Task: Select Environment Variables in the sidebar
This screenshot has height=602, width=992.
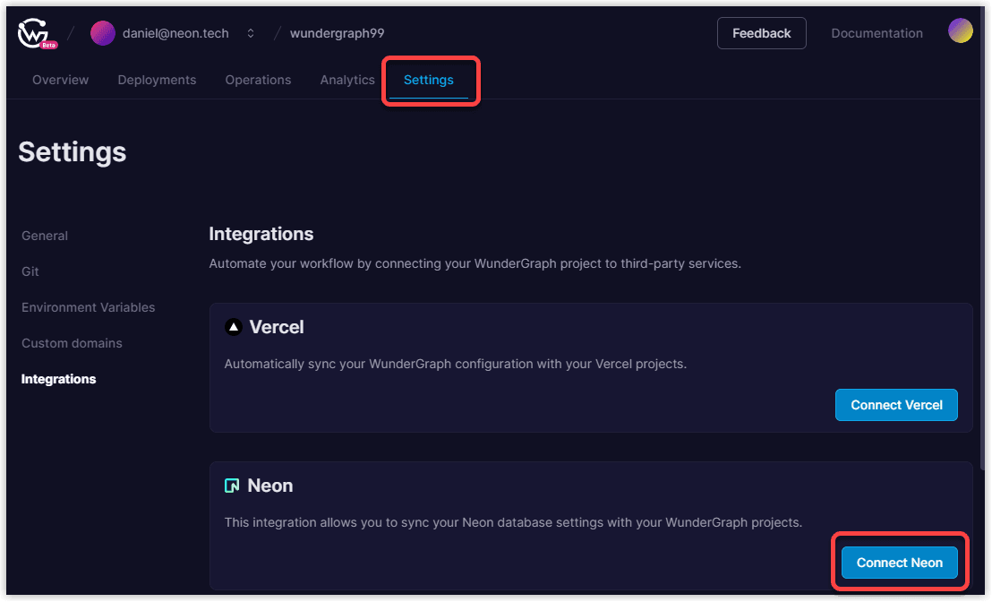Action: pyautogui.click(x=88, y=307)
